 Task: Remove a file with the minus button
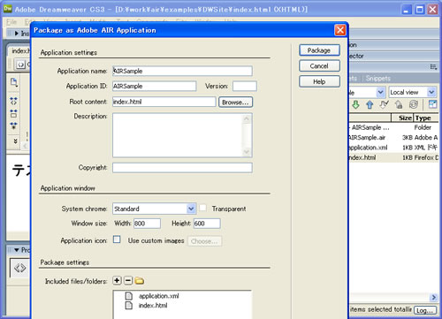point(128,280)
